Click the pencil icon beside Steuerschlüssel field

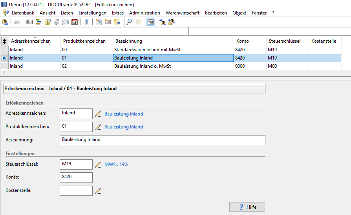point(98,164)
